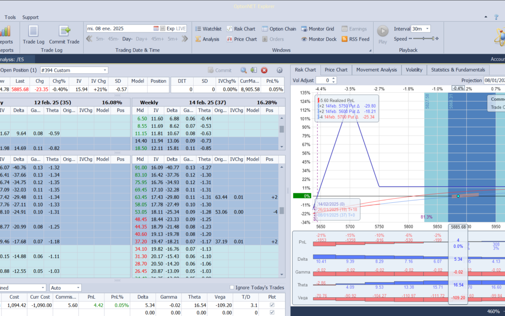Switch to the Movement Analysis tab
Viewport: 505px width, 316px height.
pos(376,70)
